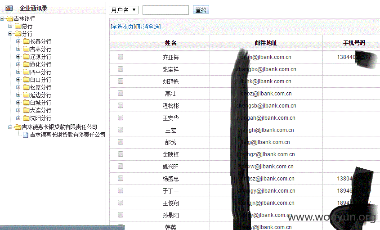Click the 企业通讯录 address book icon

tap(9, 8)
